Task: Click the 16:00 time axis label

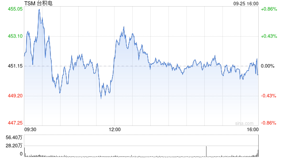Action: tap(252, 129)
